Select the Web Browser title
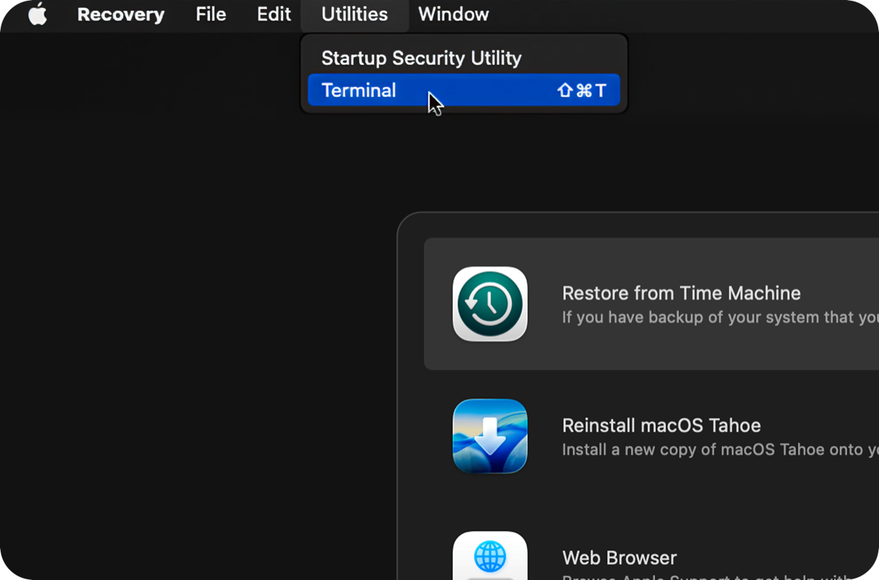Screen dimensions: 879x580 [x=620, y=557]
